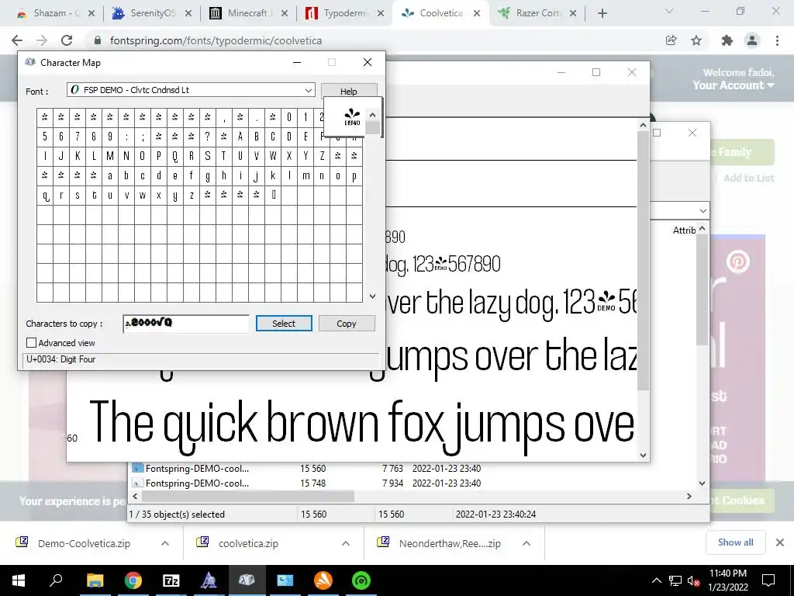Select the capital Q character
Image resolution: width=794 pixels, height=596 pixels.
[x=174, y=156]
